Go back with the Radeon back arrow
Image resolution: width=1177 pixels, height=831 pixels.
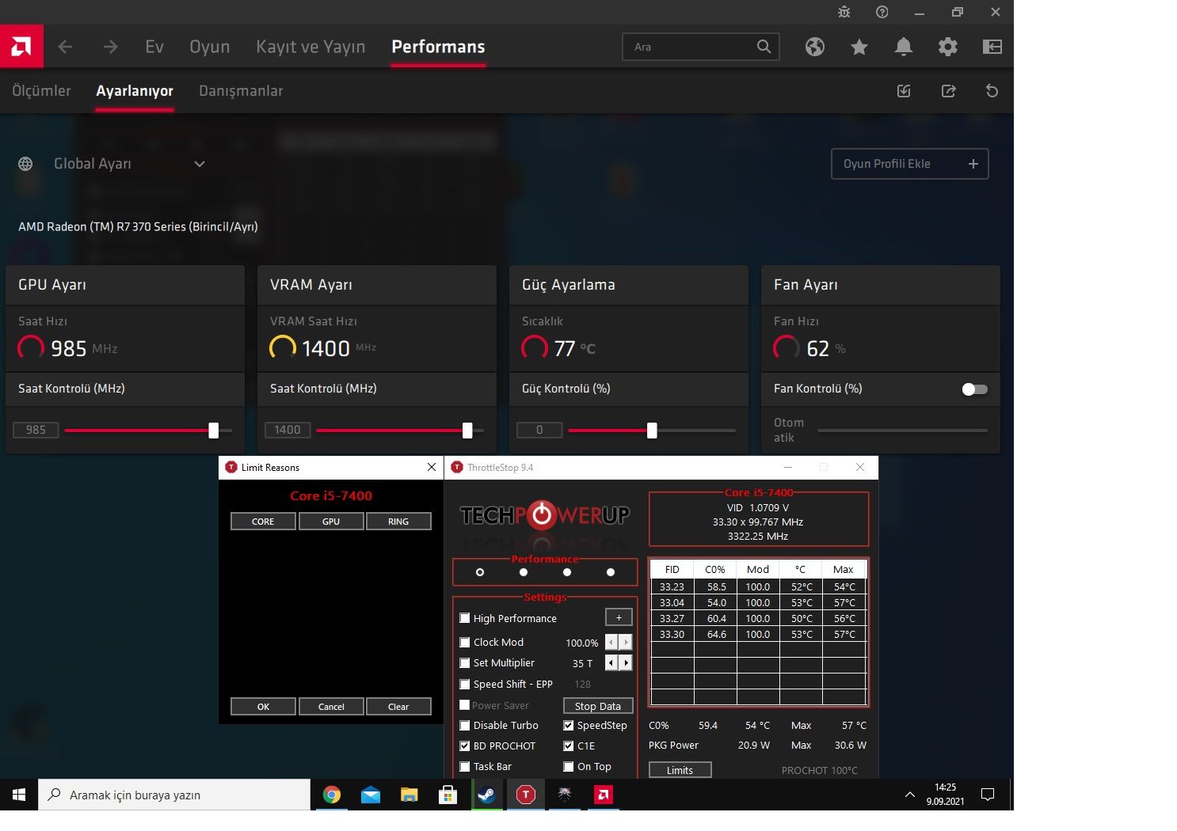tap(65, 47)
